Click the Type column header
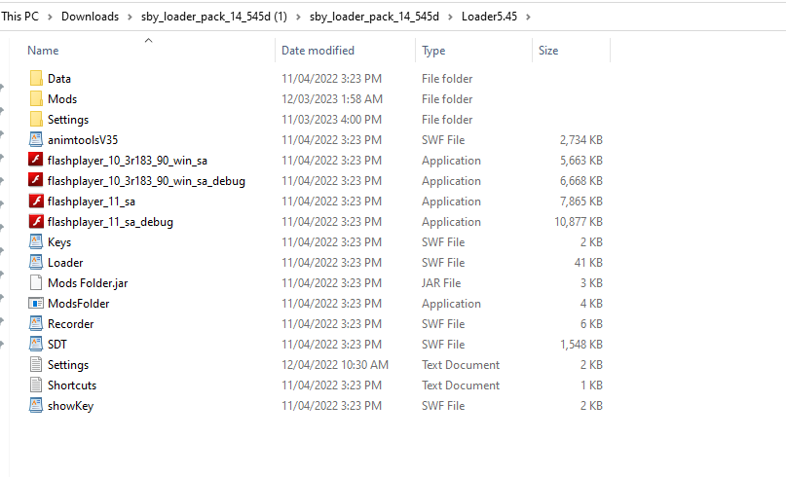The image size is (786, 477). 433,51
